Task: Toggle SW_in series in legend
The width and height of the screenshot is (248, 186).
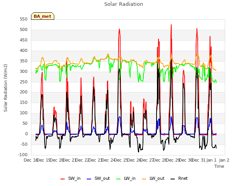Action: 71,178
